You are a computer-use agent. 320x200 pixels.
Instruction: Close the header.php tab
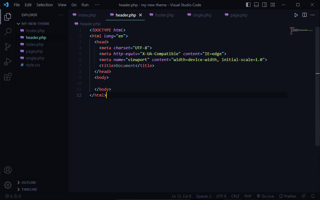pos(140,15)
